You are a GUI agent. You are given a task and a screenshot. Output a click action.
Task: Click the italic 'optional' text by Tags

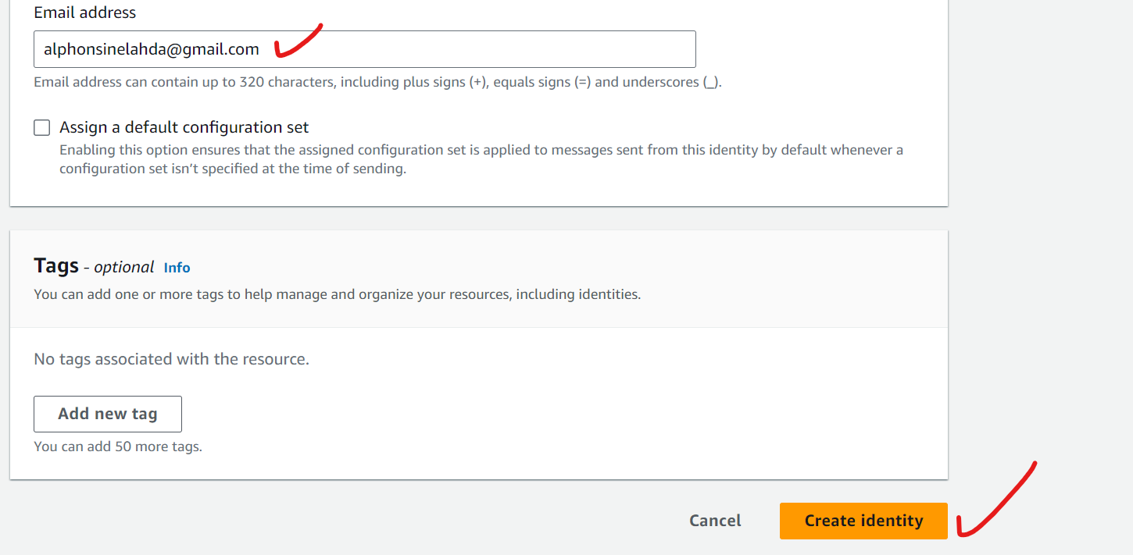(x=124, y=267)
